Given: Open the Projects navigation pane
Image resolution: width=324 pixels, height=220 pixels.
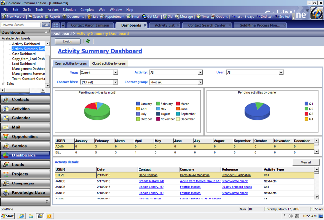Looking at the screenshot, I should (25, 174).
